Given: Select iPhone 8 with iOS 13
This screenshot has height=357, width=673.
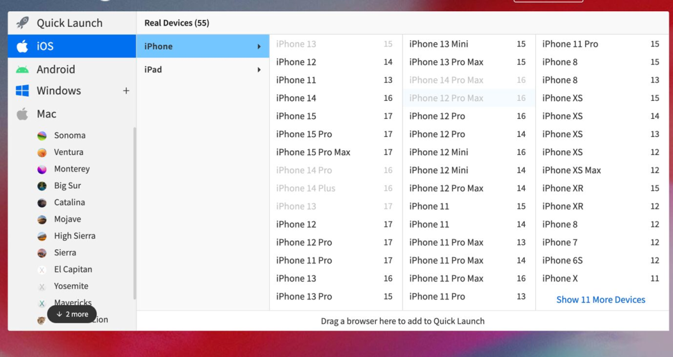Looking at the screenshot, I should pyautogui.click(x=601, y=80).
